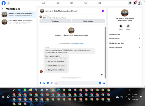145x106 pixels.
Task: Open the Windows Start button
Action: (3, 97)
